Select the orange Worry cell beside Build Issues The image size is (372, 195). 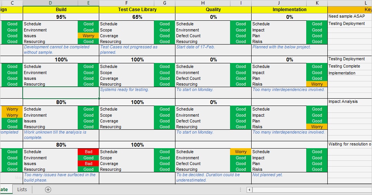[x=88, y=36]
